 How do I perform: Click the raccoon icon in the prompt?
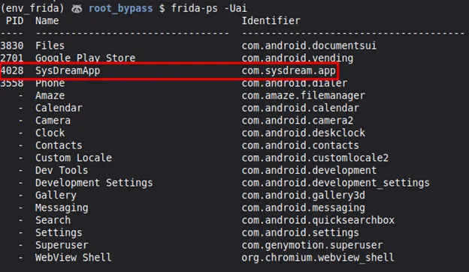click(77, 9)
